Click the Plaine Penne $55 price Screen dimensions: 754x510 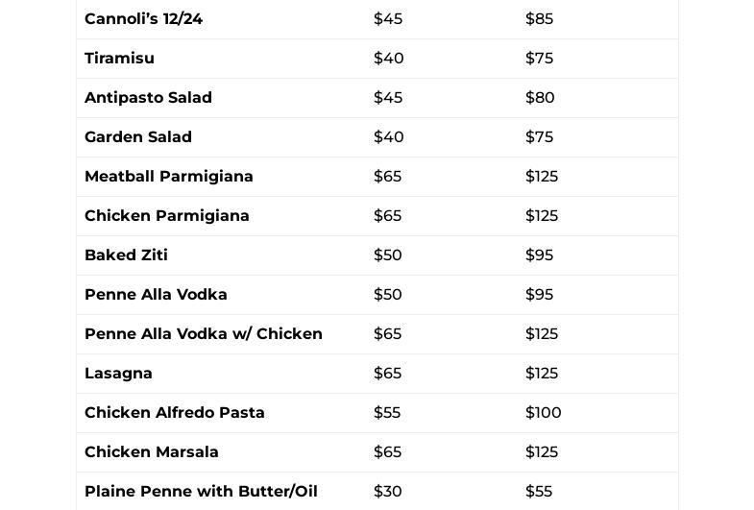tap(539, 492)
